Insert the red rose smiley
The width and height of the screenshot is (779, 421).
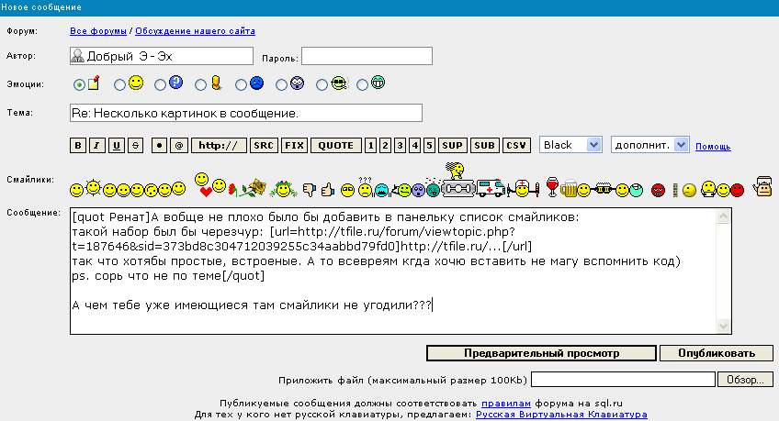233,189
